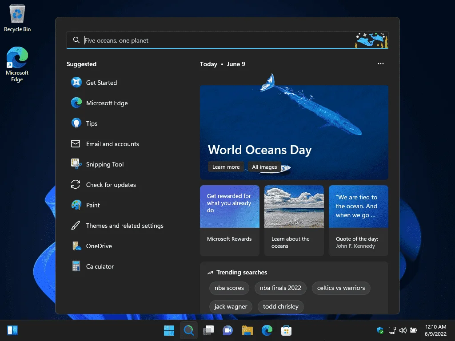The width and height of the screenshot is (455, 341).
Task: Open Email and accounts envelope icon
Action: click(76, 144)
